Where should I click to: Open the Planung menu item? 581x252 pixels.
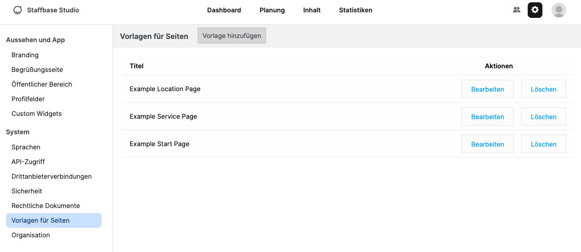[272, 10]
